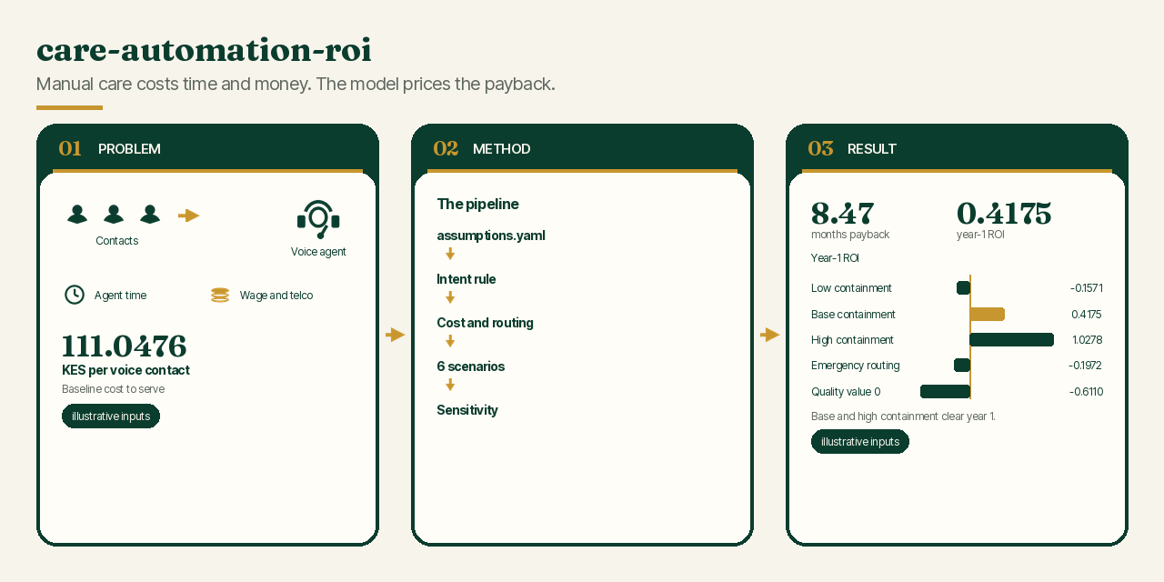Screen dimensions: 1164x582
Task: Click The pipeline heading
Action: tap(477, 205)
